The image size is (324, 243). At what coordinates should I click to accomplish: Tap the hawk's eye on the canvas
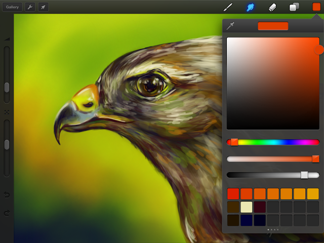click(151, 85)
